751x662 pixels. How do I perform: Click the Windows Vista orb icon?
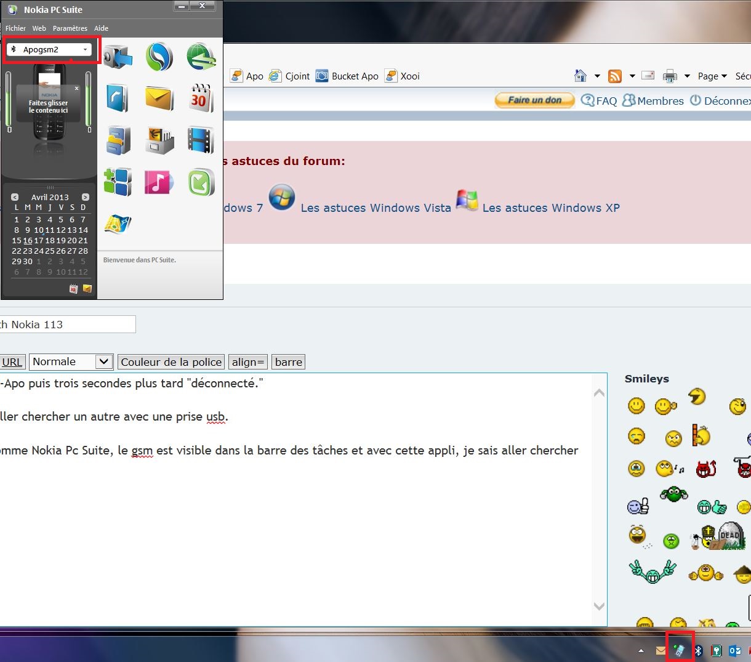tap(282, 198)
